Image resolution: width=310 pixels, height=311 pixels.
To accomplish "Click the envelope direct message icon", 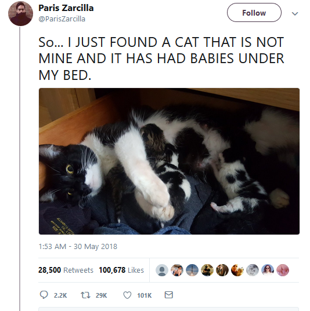I will pyautogui.click(x=169, y=295).
